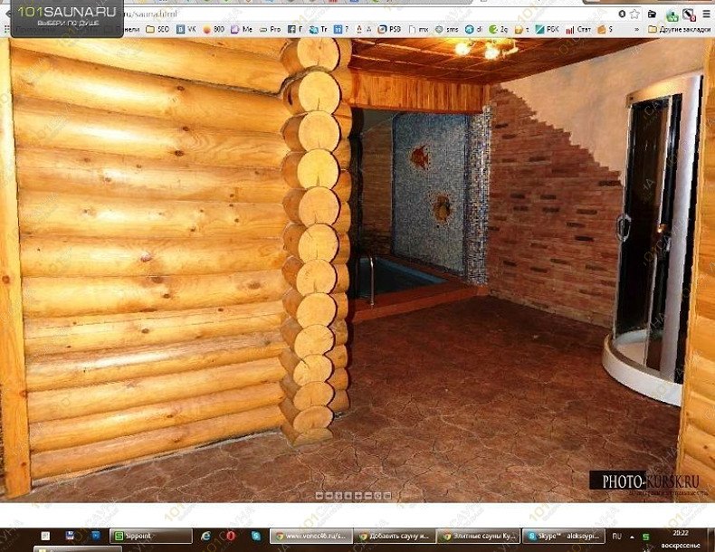Open the Chrome menu button

[706, 14]
